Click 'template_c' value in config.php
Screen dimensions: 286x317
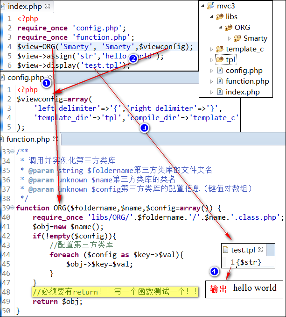click(214, 118)
